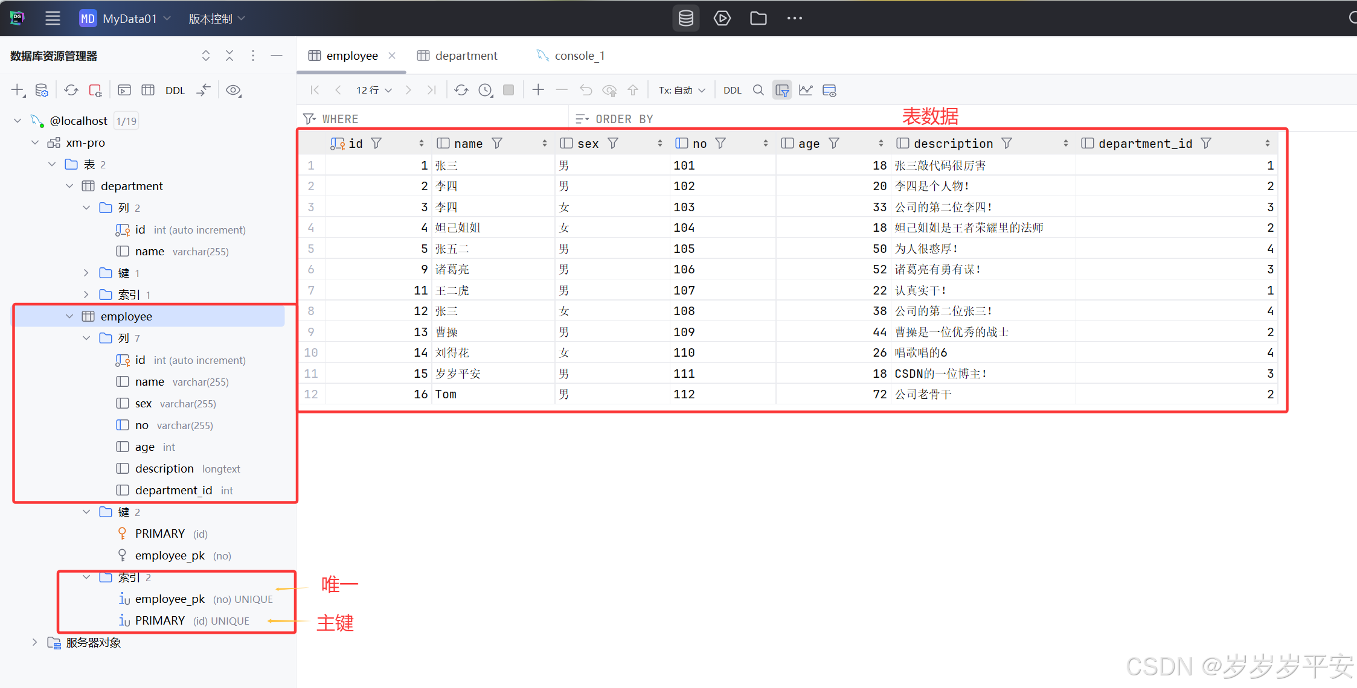Open the query console icon in explorer toolbar

click(x=124, y=90)
